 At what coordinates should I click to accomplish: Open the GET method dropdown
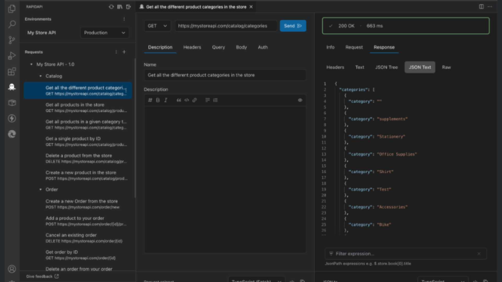click(x=157, y=26)
